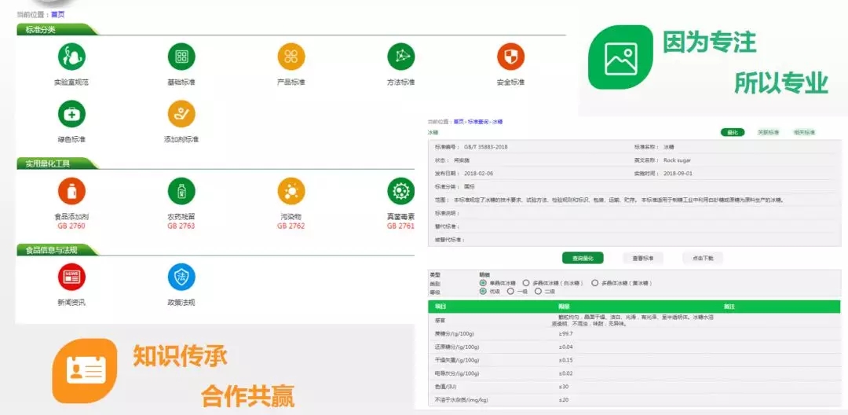Open 污染物 GB 2762 tool icon
848x415 pixels.
pos(291,191)
